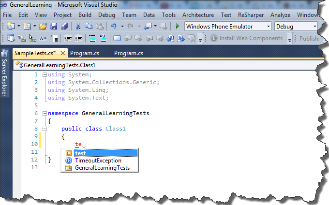Go to next bookmark in folder icon
The height and width of the screenshot is (205, 329).
coord(160,38)
